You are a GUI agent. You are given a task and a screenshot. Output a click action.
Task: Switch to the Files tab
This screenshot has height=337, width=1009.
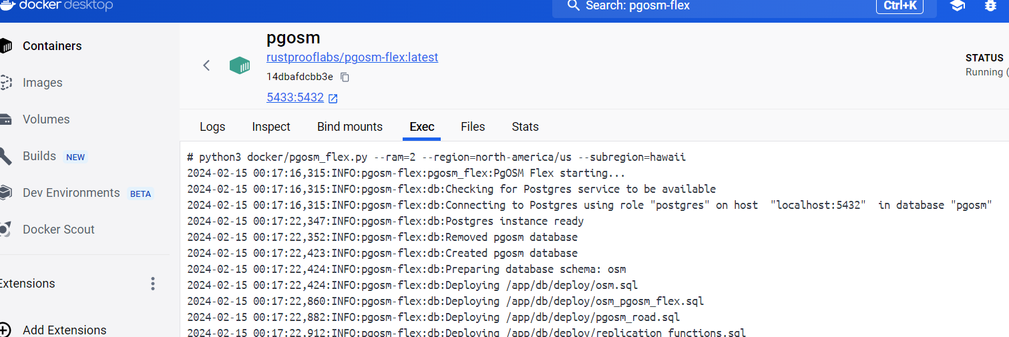473,127
